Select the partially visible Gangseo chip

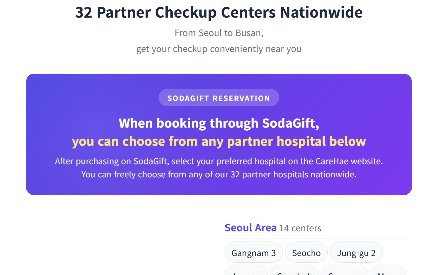tap(344, 272)
